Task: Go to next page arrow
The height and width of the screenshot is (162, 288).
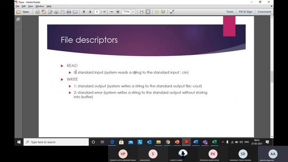Action: pos(90,12)
